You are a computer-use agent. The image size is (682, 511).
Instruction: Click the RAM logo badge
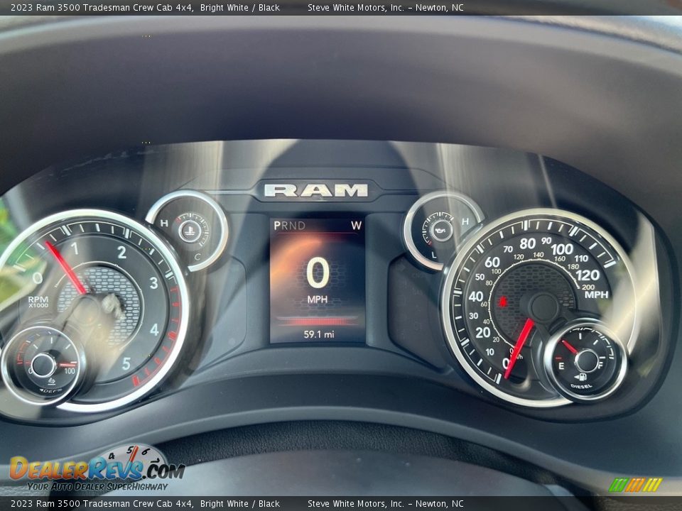pos(316,190)
